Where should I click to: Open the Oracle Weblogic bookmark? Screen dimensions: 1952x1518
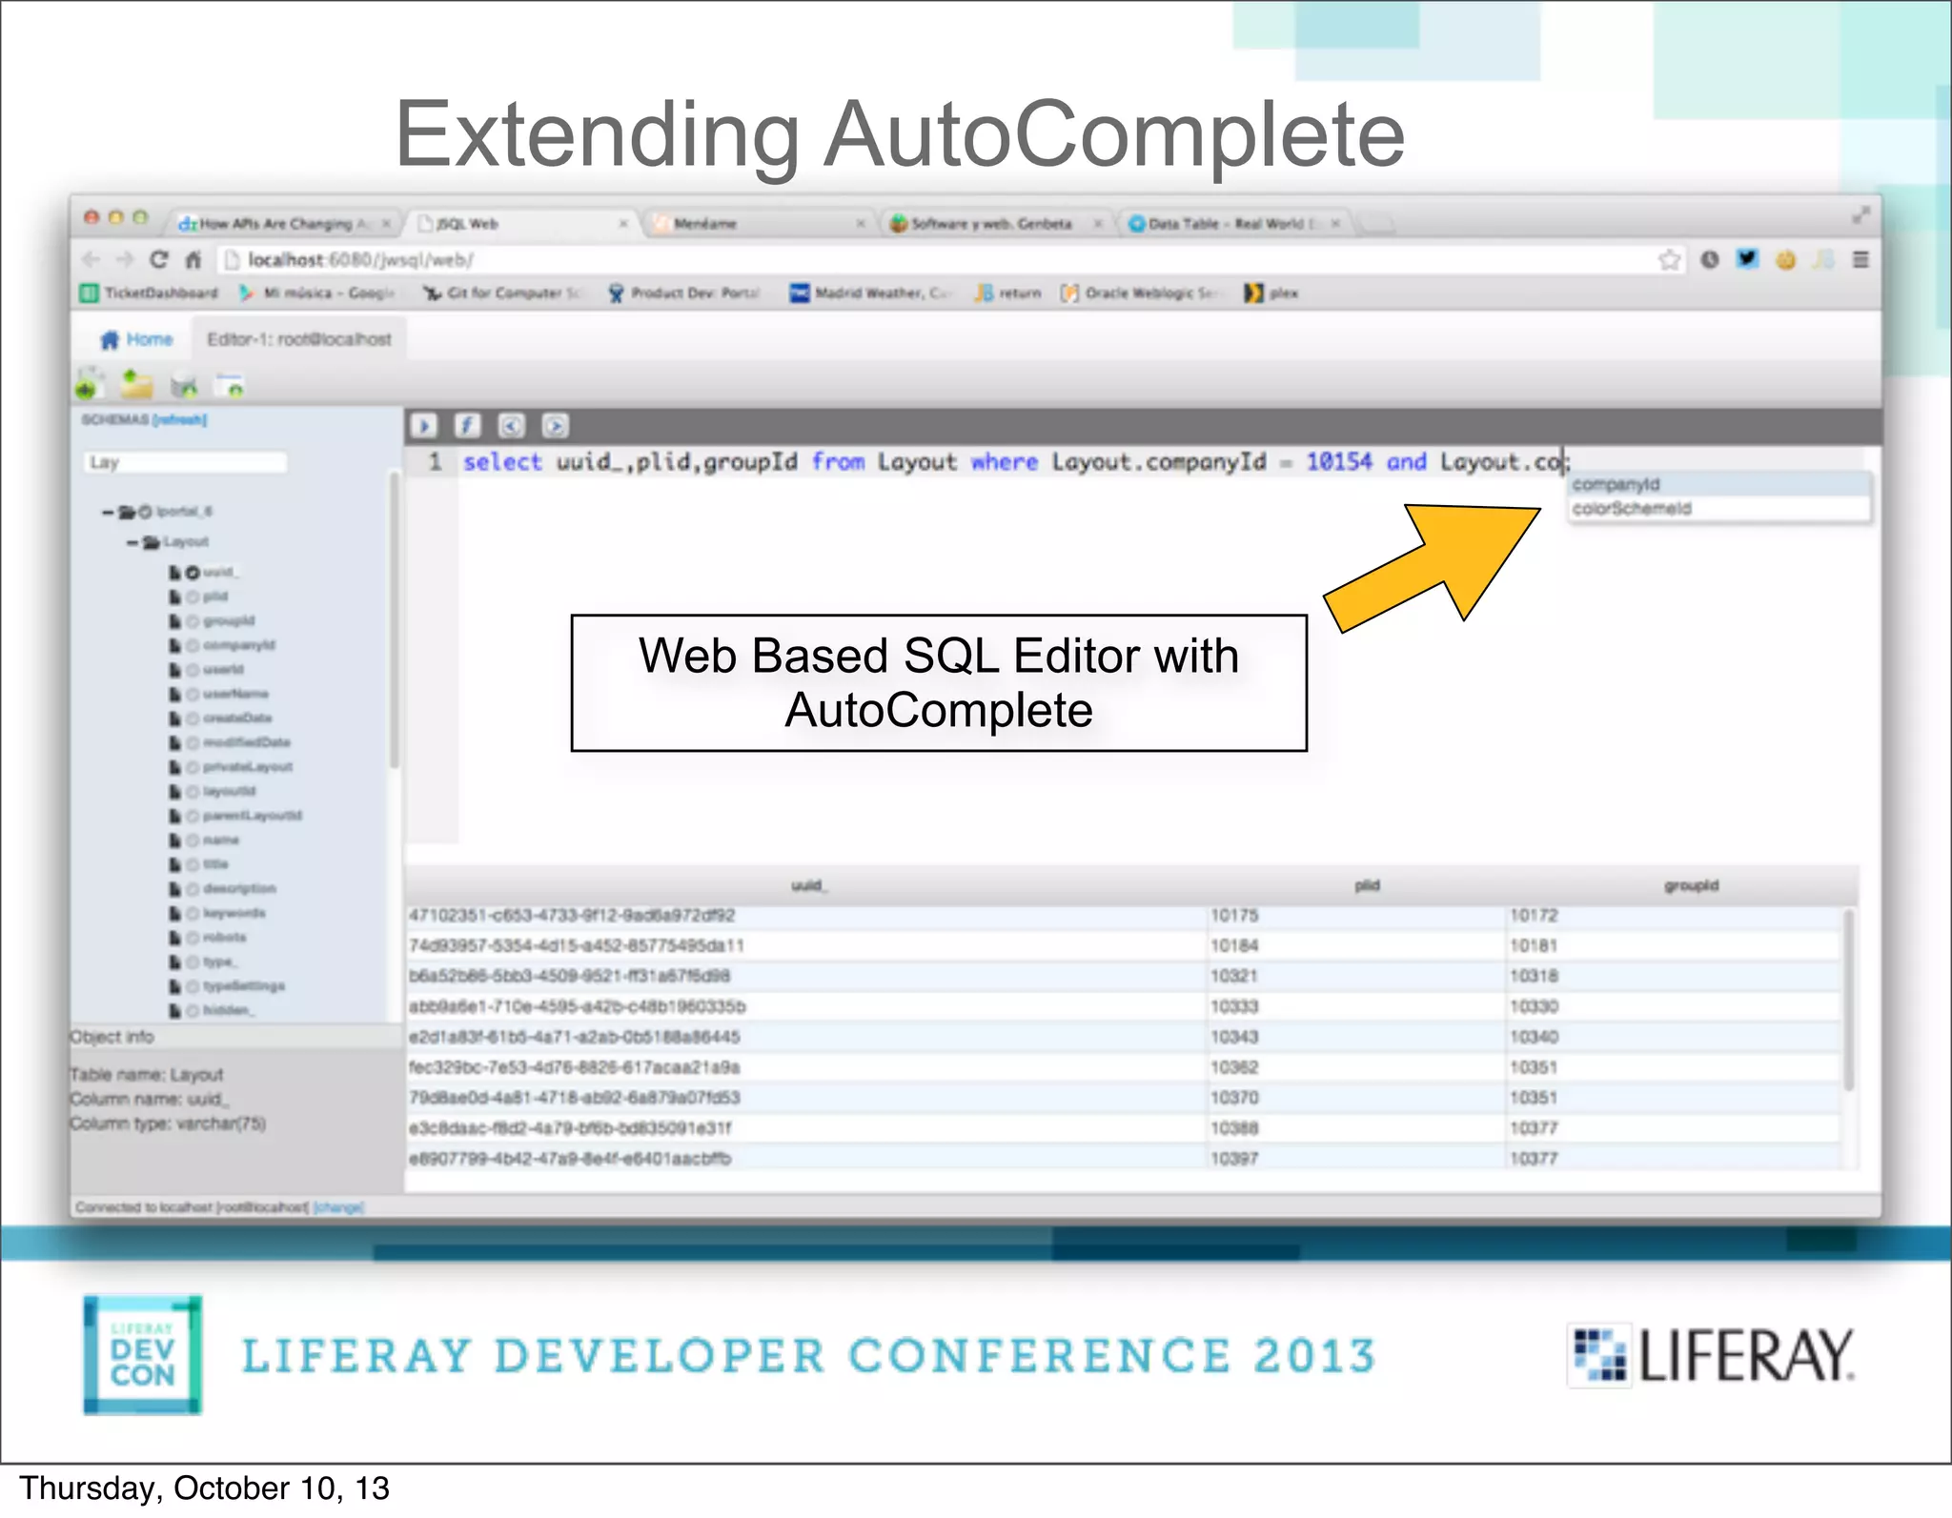1140,293
